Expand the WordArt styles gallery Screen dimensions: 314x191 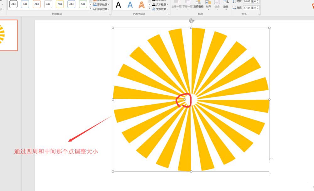pos(149,8)
